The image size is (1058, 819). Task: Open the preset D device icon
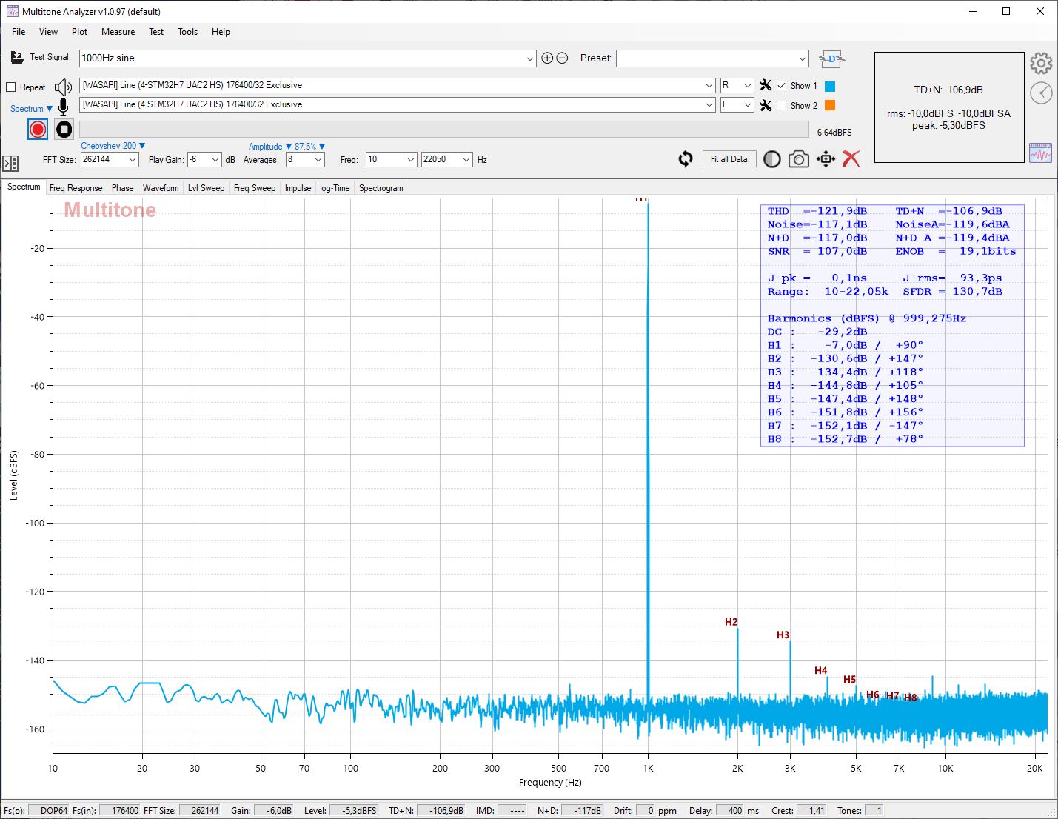831,58
